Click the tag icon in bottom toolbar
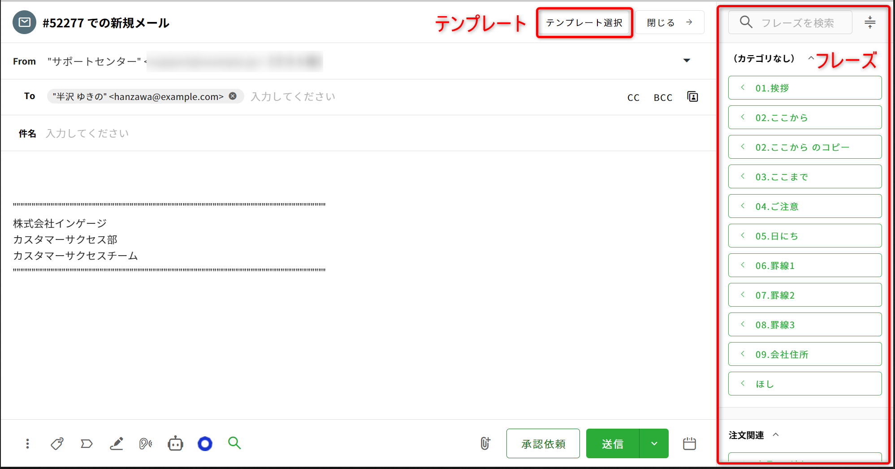Viewport: 895px width, 469px height. click(x=57, y=443)
